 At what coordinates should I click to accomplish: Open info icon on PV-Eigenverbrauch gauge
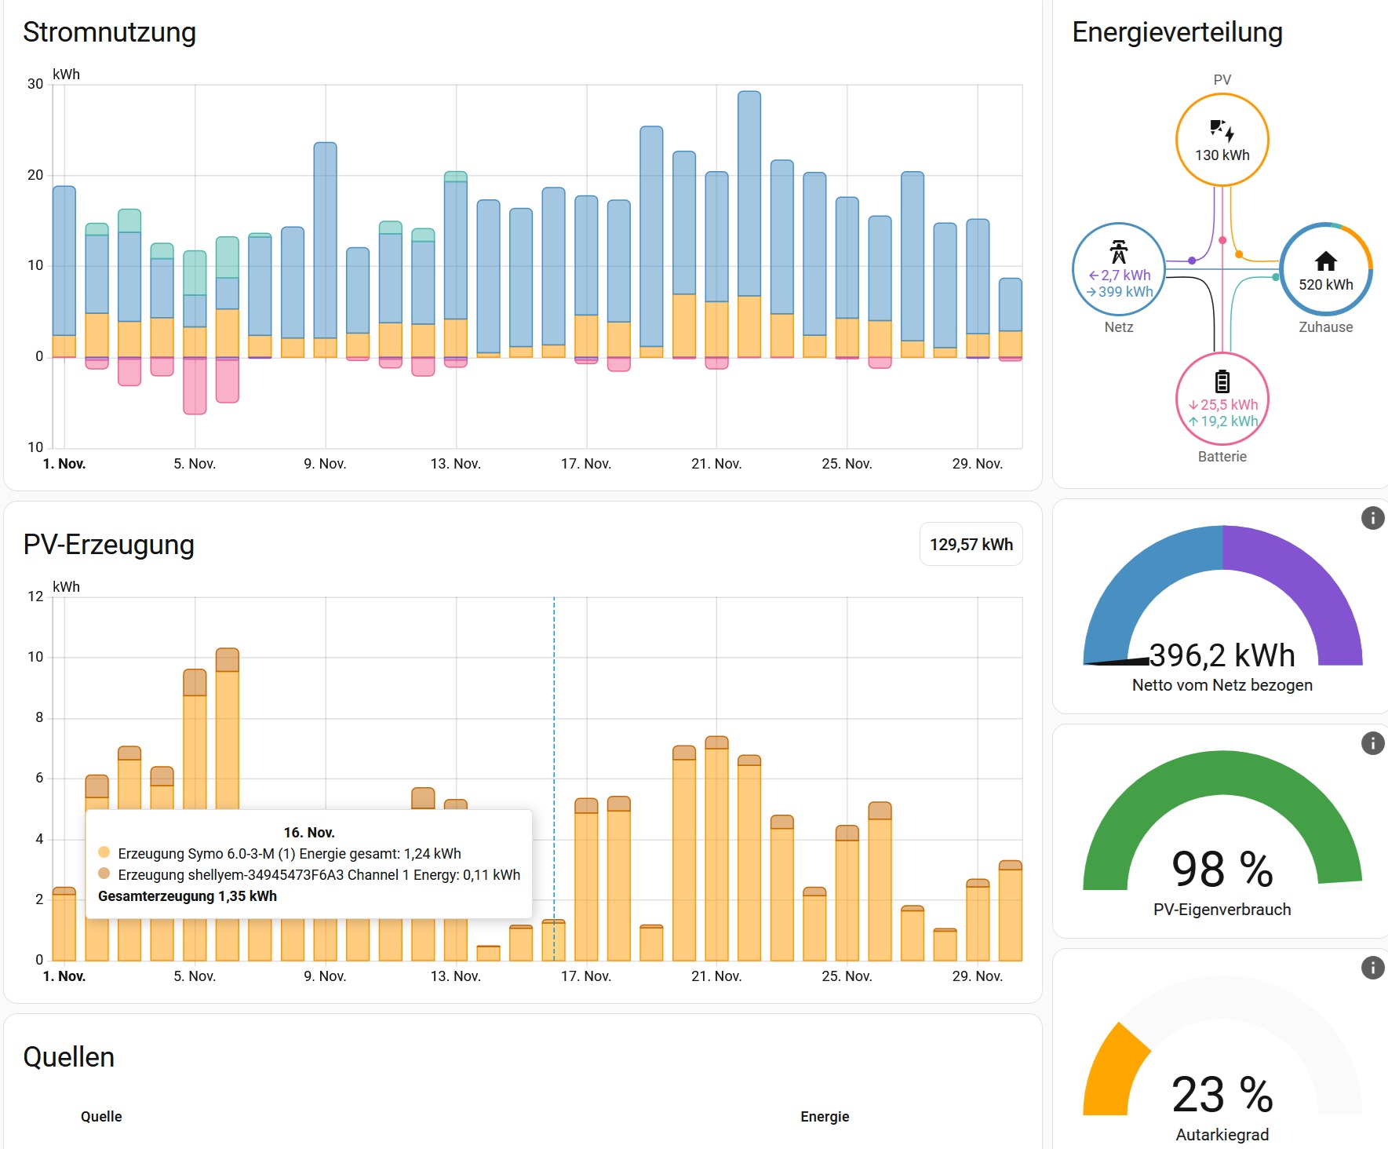[1372, 743]
